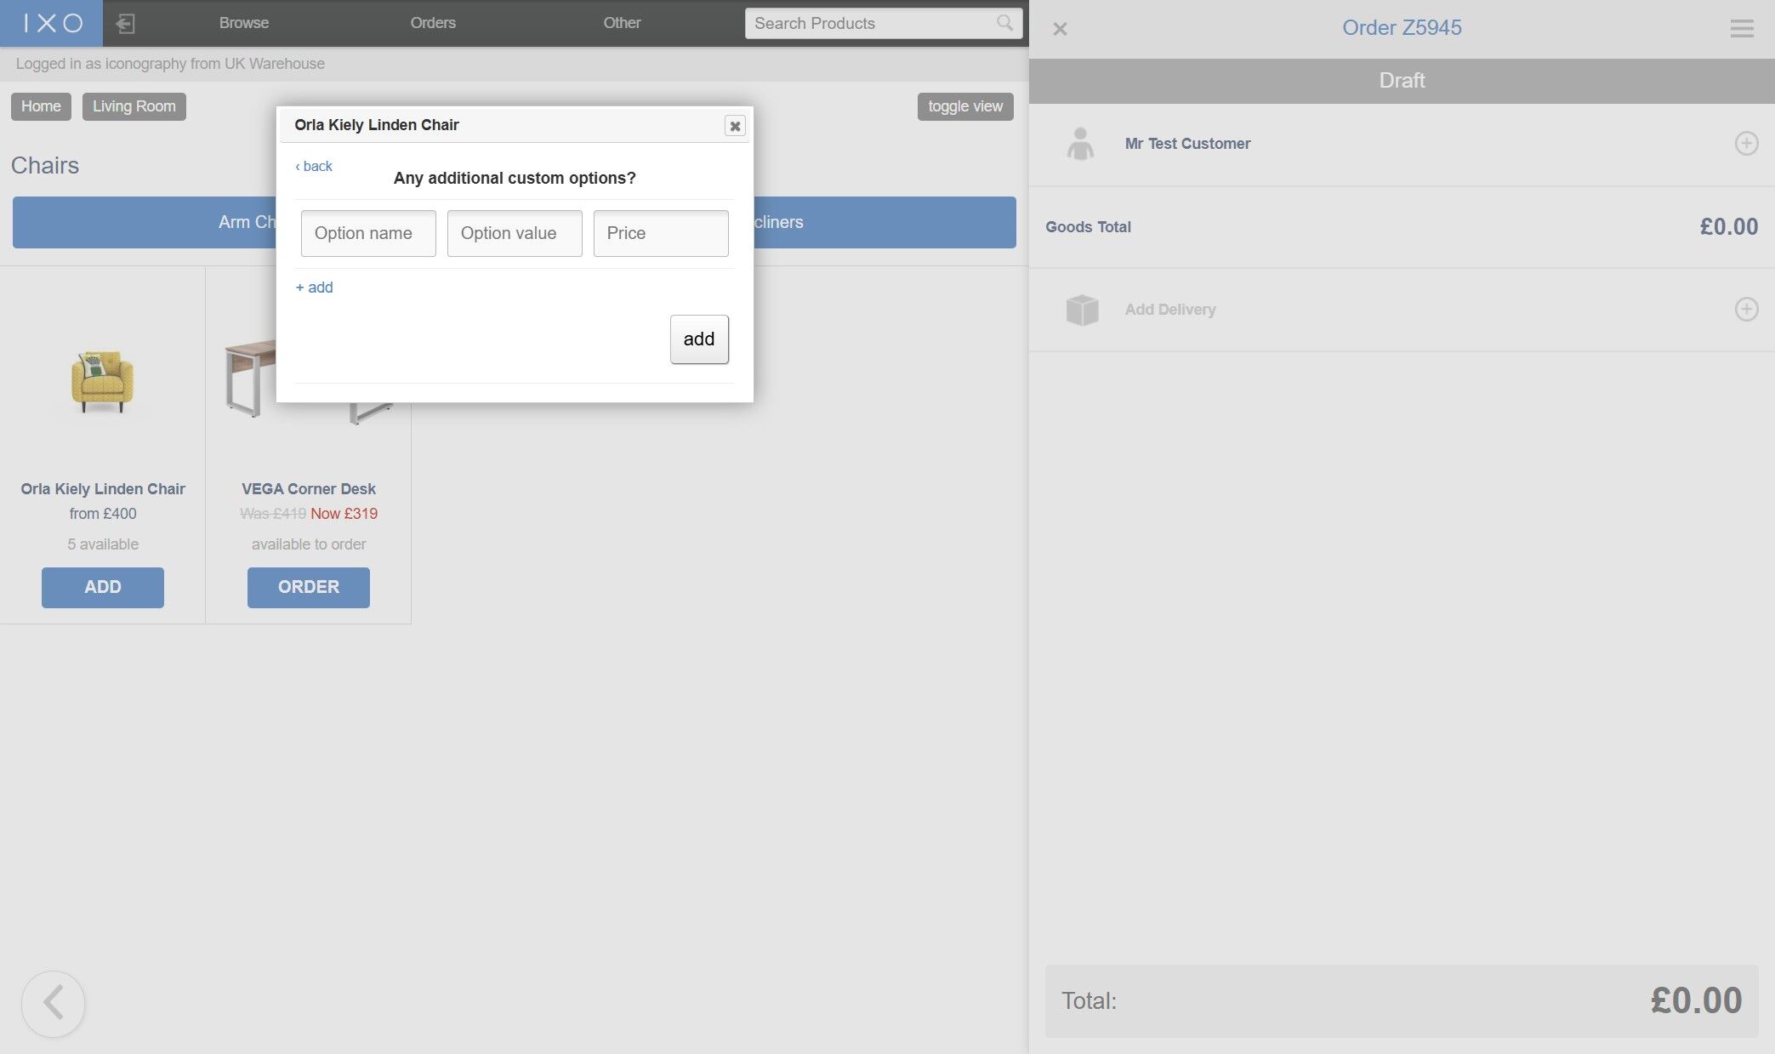Screen dimensions: 1775x1054
Task: Open the Orders menu
Action: 433,23
